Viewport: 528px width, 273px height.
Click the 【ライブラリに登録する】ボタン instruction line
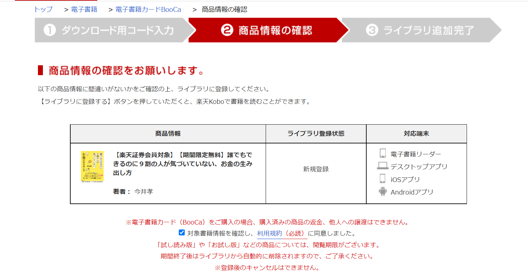[175, 102]
